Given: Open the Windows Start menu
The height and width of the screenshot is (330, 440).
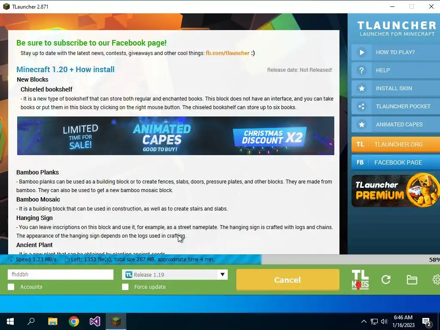Looking at the screenshot, I should (10, 321).
